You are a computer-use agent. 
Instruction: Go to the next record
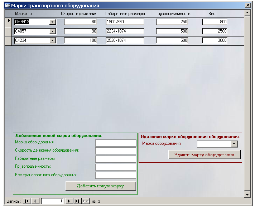[x=69, y=201]
